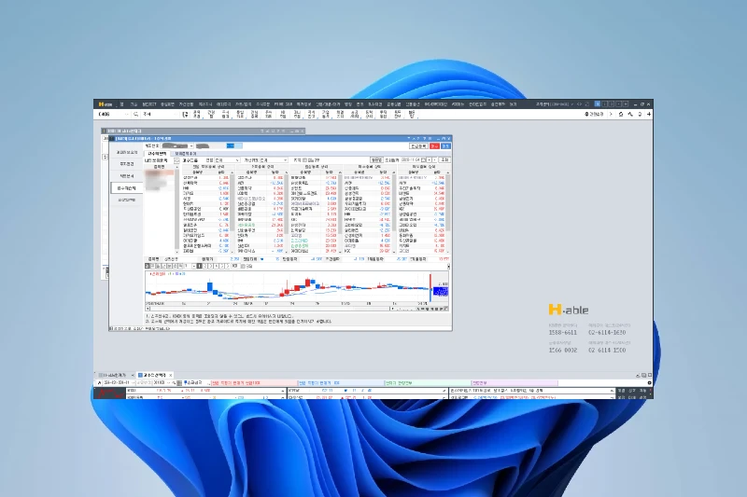This screenshot has width=747, height=497.
Task: Click the first icon in the chart toolbar
Action: coord(148,266)
